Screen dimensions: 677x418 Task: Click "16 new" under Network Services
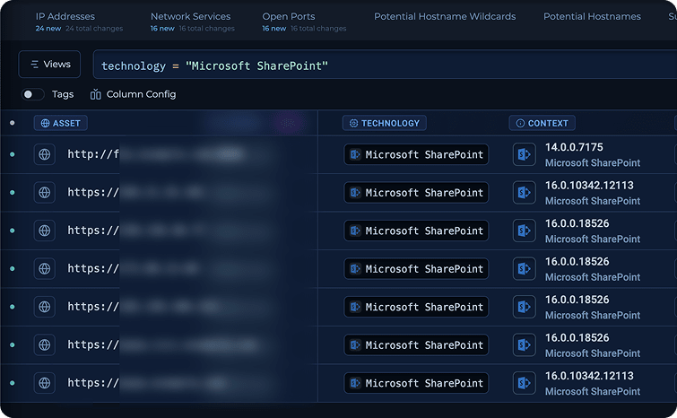coord(162,29)
